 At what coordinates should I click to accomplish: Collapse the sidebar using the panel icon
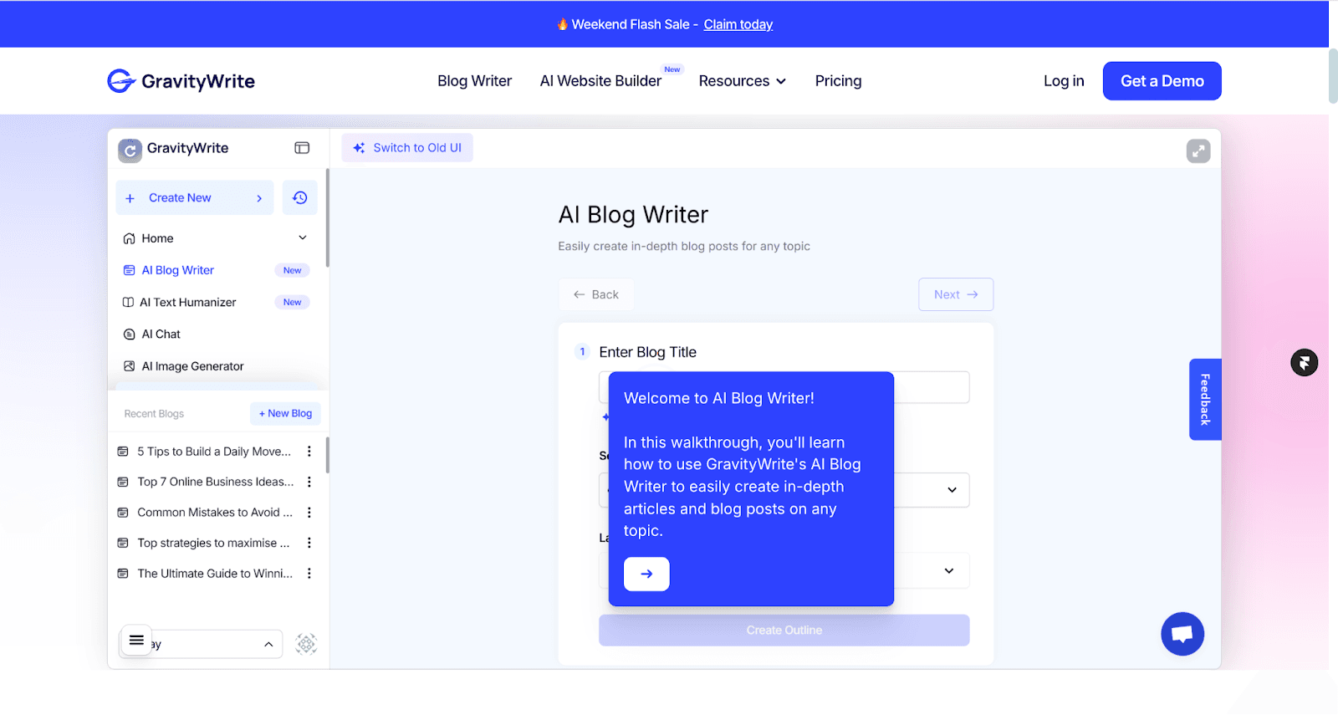(x=302, y=148)
